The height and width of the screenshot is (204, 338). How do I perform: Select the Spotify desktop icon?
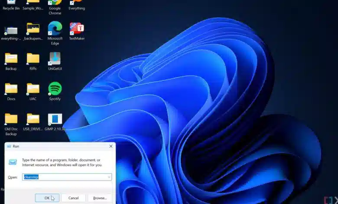click(x=55, y=91)
